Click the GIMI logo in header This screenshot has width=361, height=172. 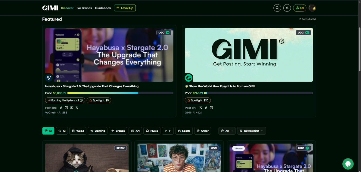pyautogui.click(x=50, y=8)
